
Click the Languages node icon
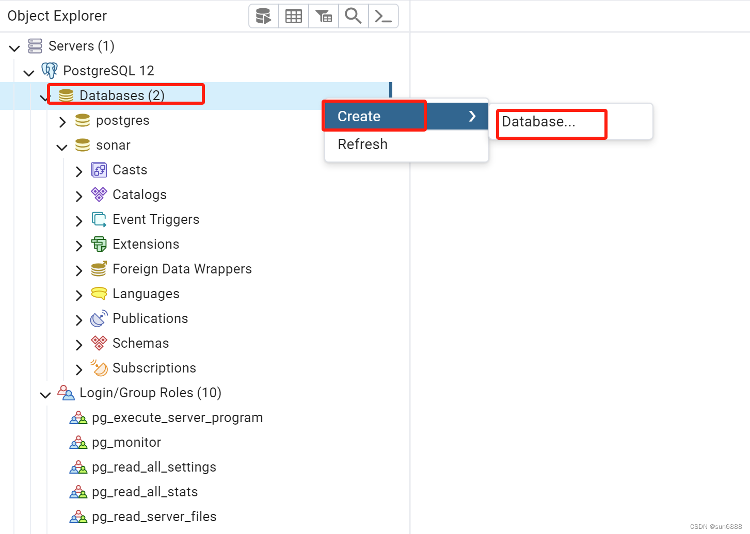coord(99,294)
